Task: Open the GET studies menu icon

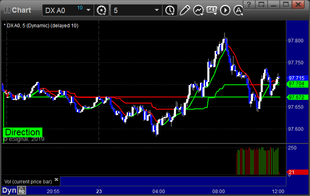Action: [x=212, y=10]
